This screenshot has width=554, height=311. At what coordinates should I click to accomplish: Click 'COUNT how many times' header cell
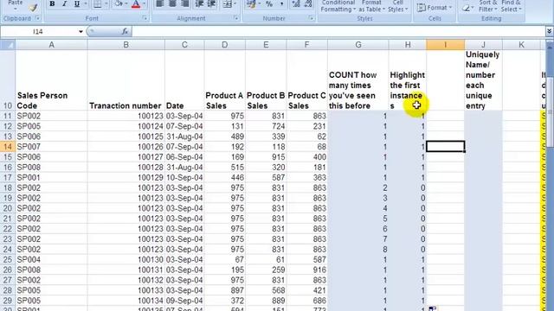358,80
